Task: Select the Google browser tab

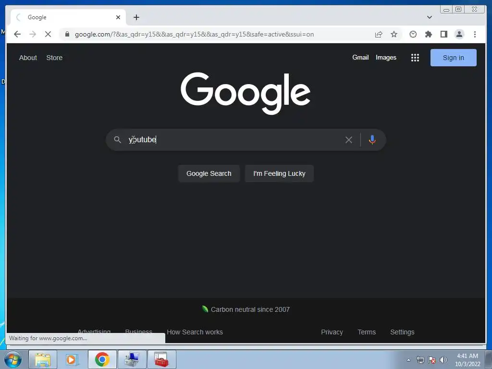Action: (x=68, y=17)
